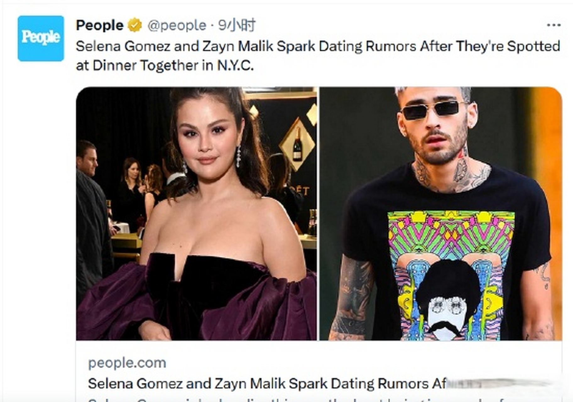Open the People account avatar logo
This screenshot has width=573, height=402.
coord(41,38)
